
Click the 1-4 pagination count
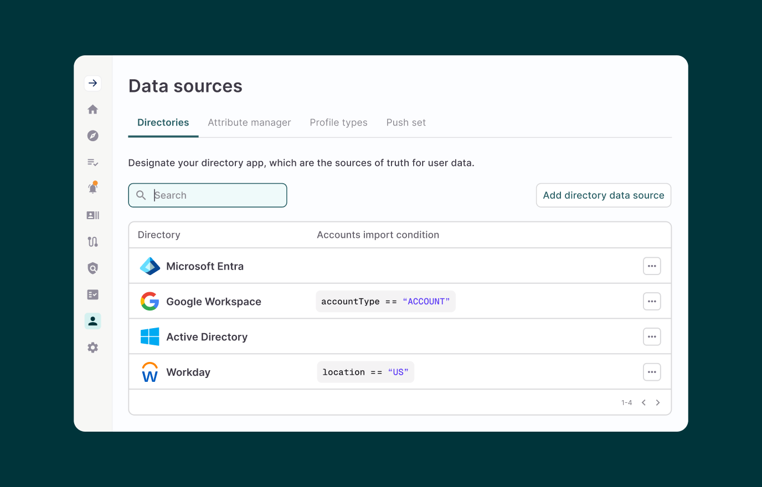[x=626, y=403]
